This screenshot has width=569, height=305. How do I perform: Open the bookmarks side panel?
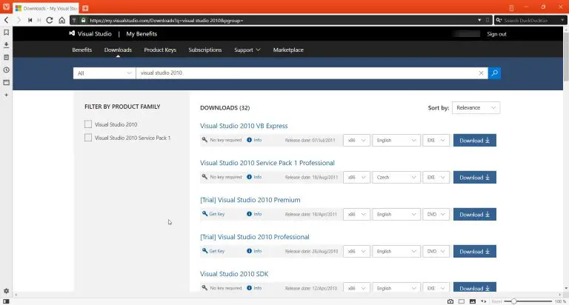pos(6,33)
